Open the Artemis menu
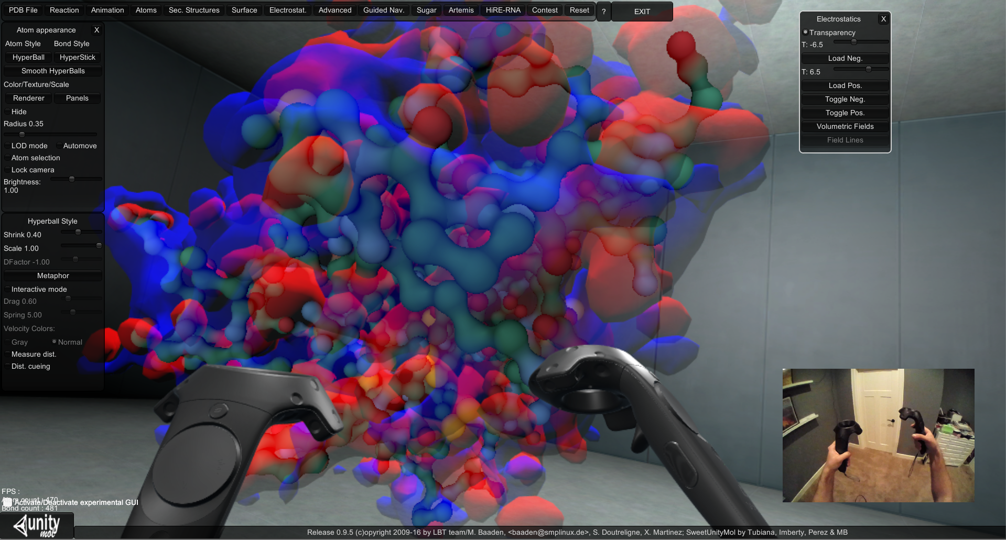This screenshot has width=1006, height=540. click(461, 10)
